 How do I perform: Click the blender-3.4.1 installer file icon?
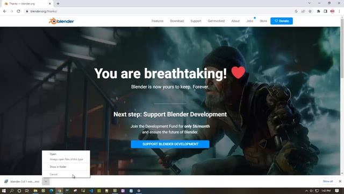pos(6,182)
